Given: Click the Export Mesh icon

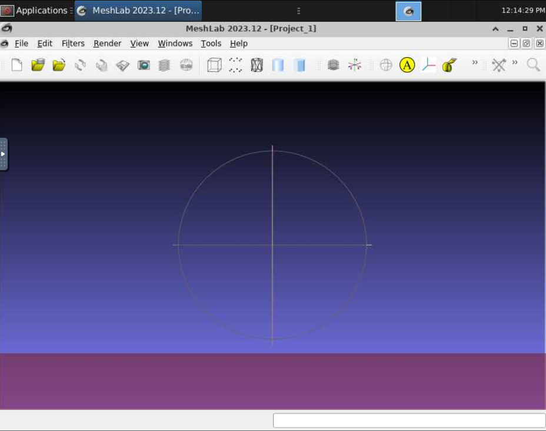Looking at the screenshot, I should 122,65.
